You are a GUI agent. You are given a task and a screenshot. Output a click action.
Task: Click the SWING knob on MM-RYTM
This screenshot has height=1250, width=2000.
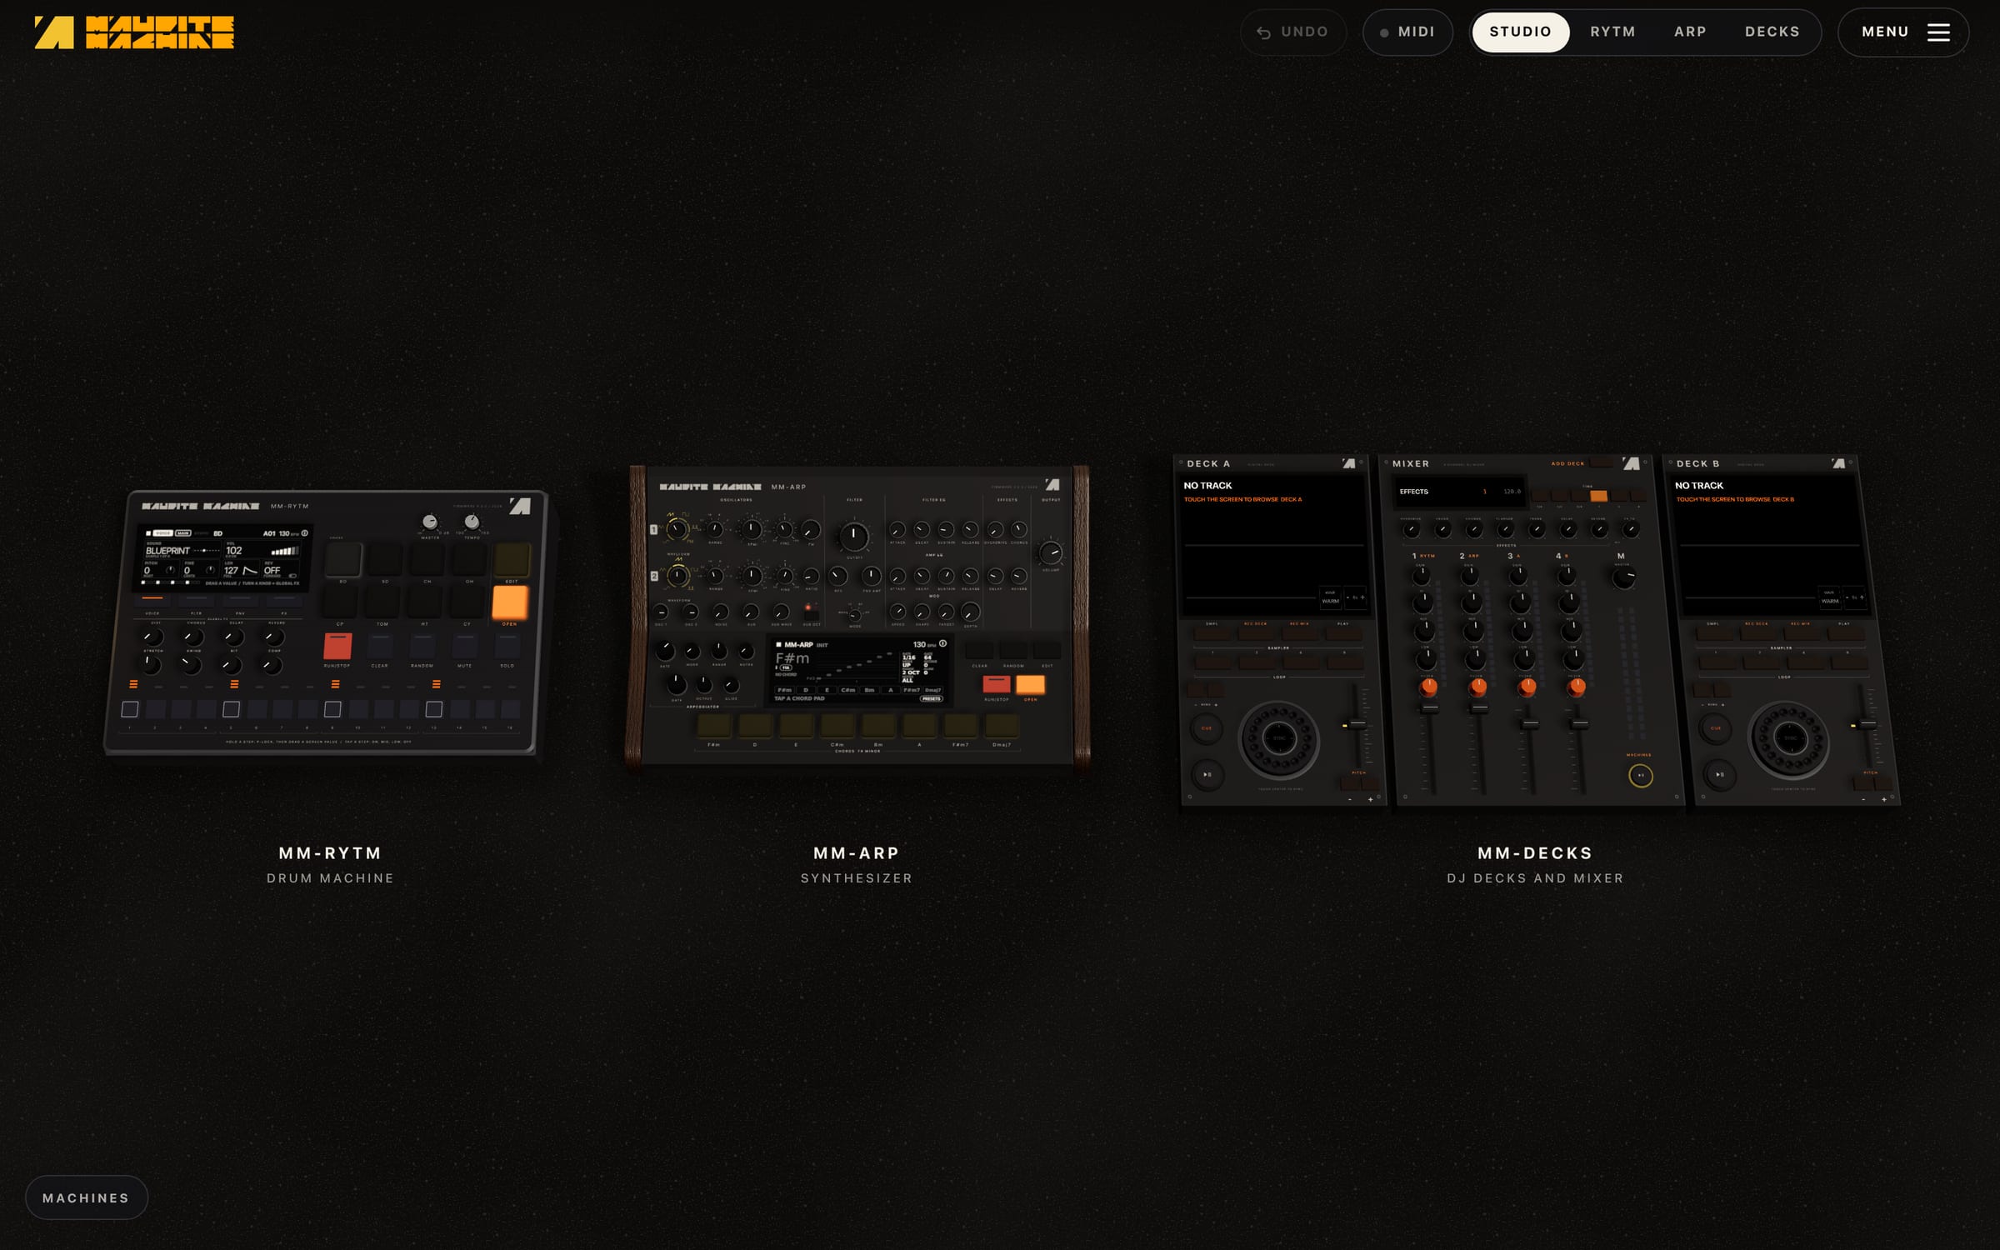click(x=192, y=665)
